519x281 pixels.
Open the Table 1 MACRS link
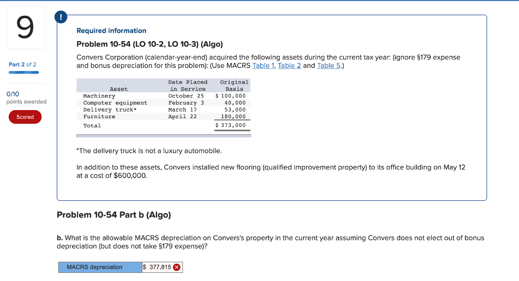263,65
